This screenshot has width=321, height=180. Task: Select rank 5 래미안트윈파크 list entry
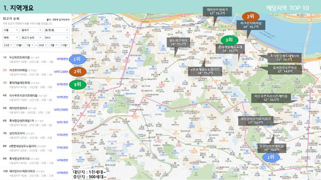click(36, 110)
